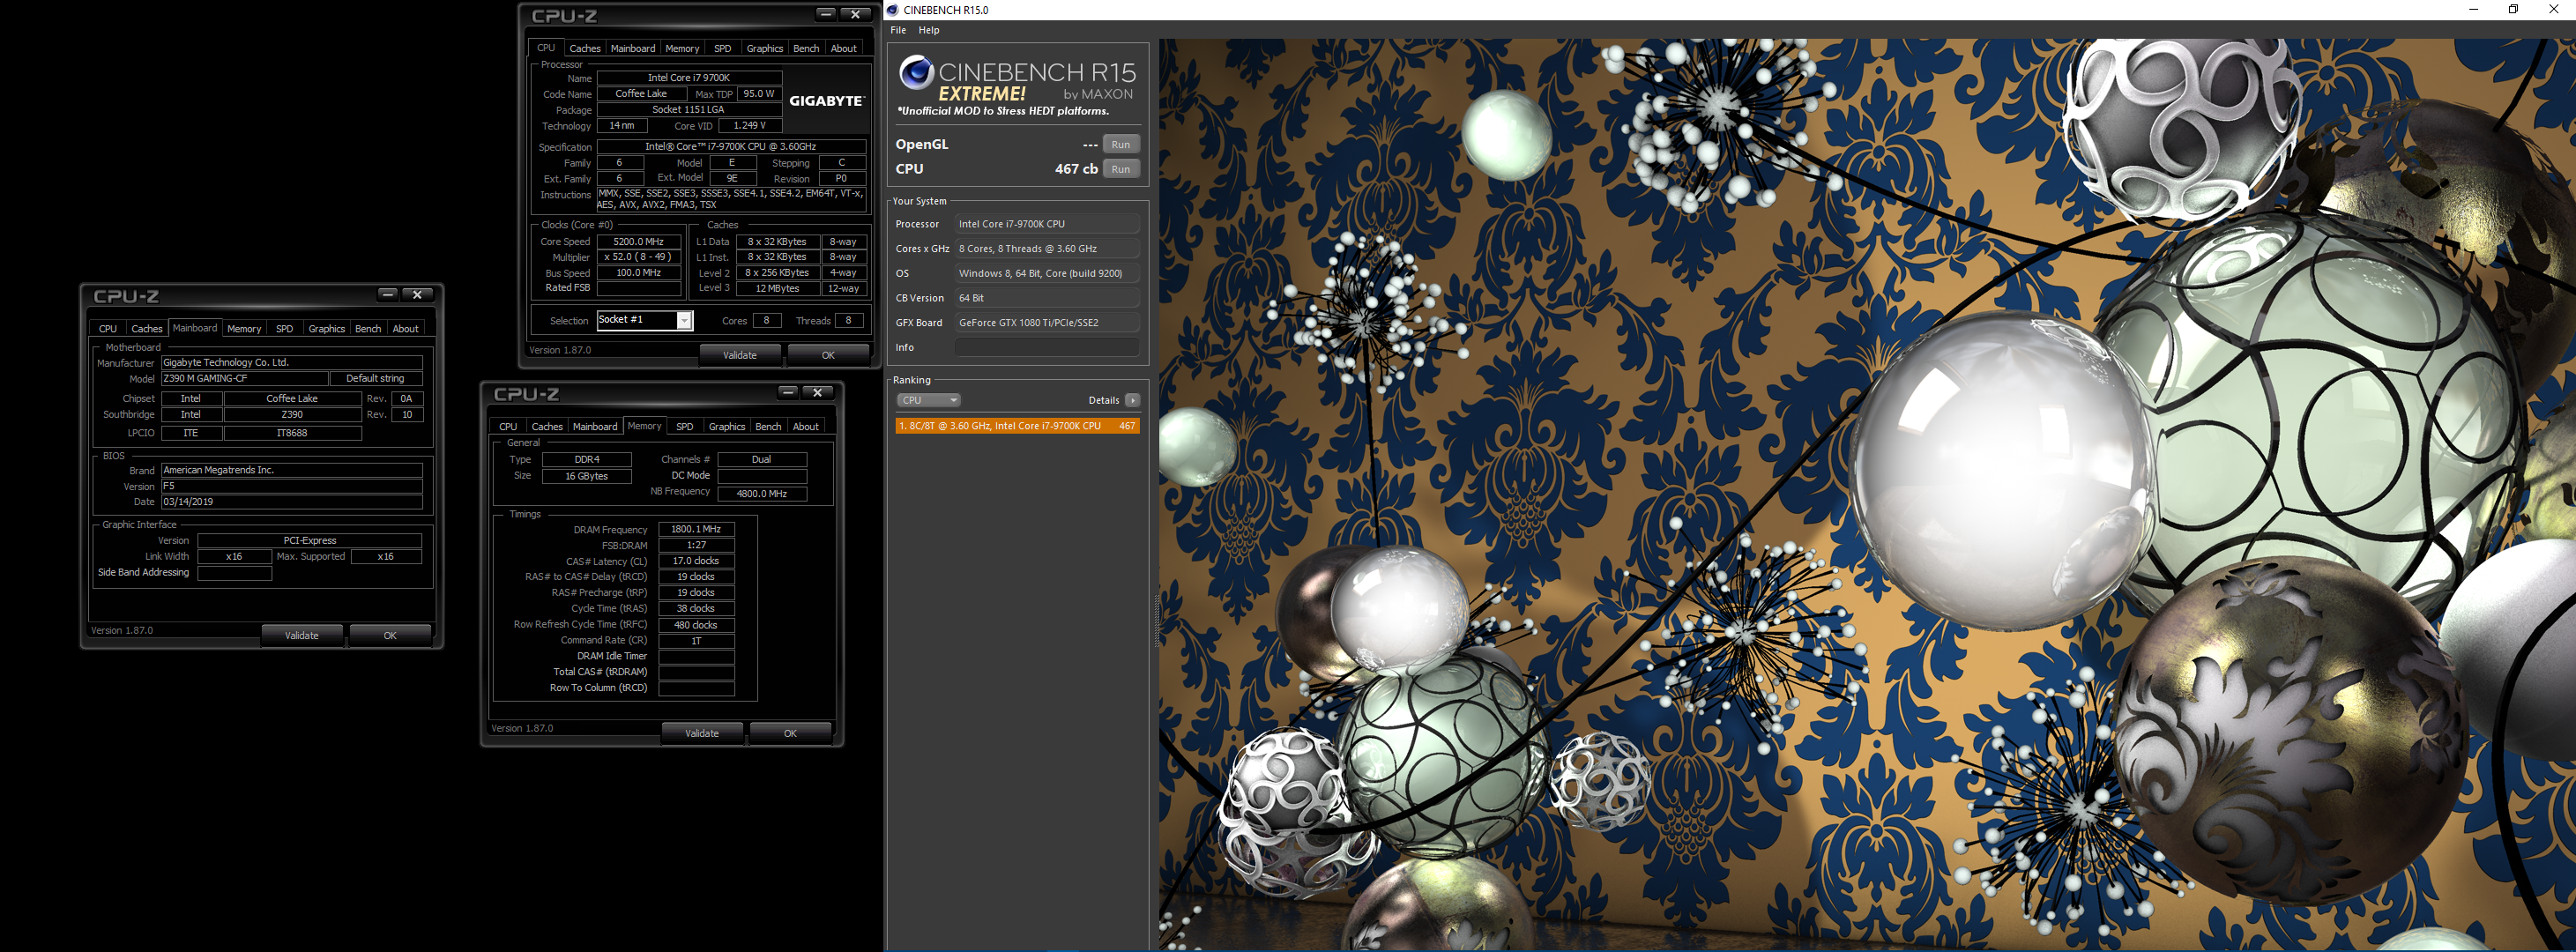Image resolution: width=2576 pixels, height=952 pixels.
Task: Click the Cinebench title bar app icon
Action: point(893,10)
